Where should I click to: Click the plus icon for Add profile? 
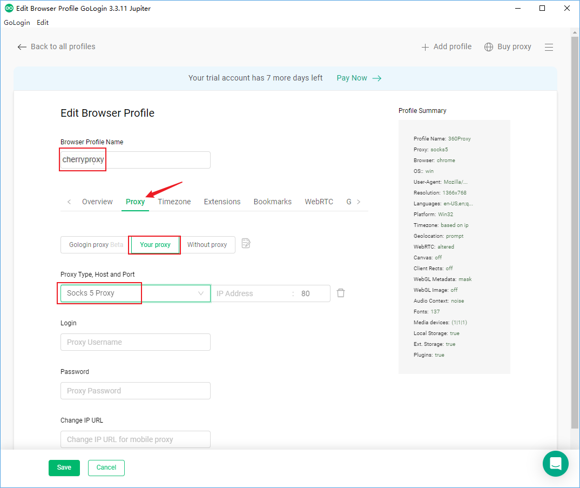425,47
